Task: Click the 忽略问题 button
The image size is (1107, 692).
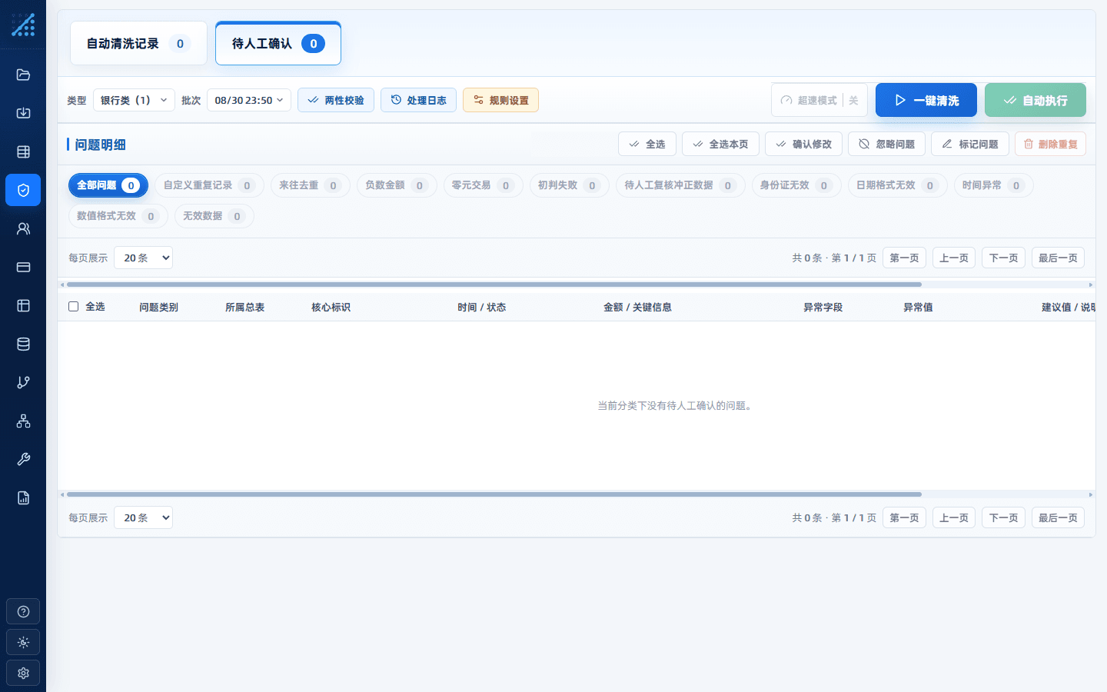Action: coord(886,144)
